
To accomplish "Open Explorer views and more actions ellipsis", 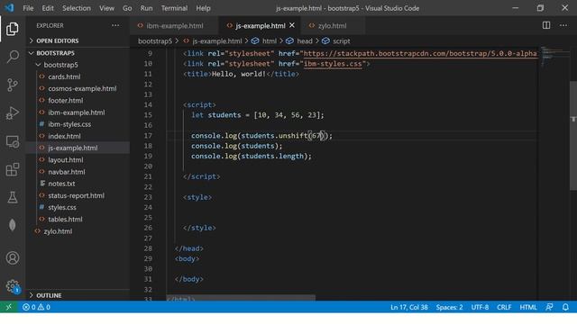I will 115,25.
